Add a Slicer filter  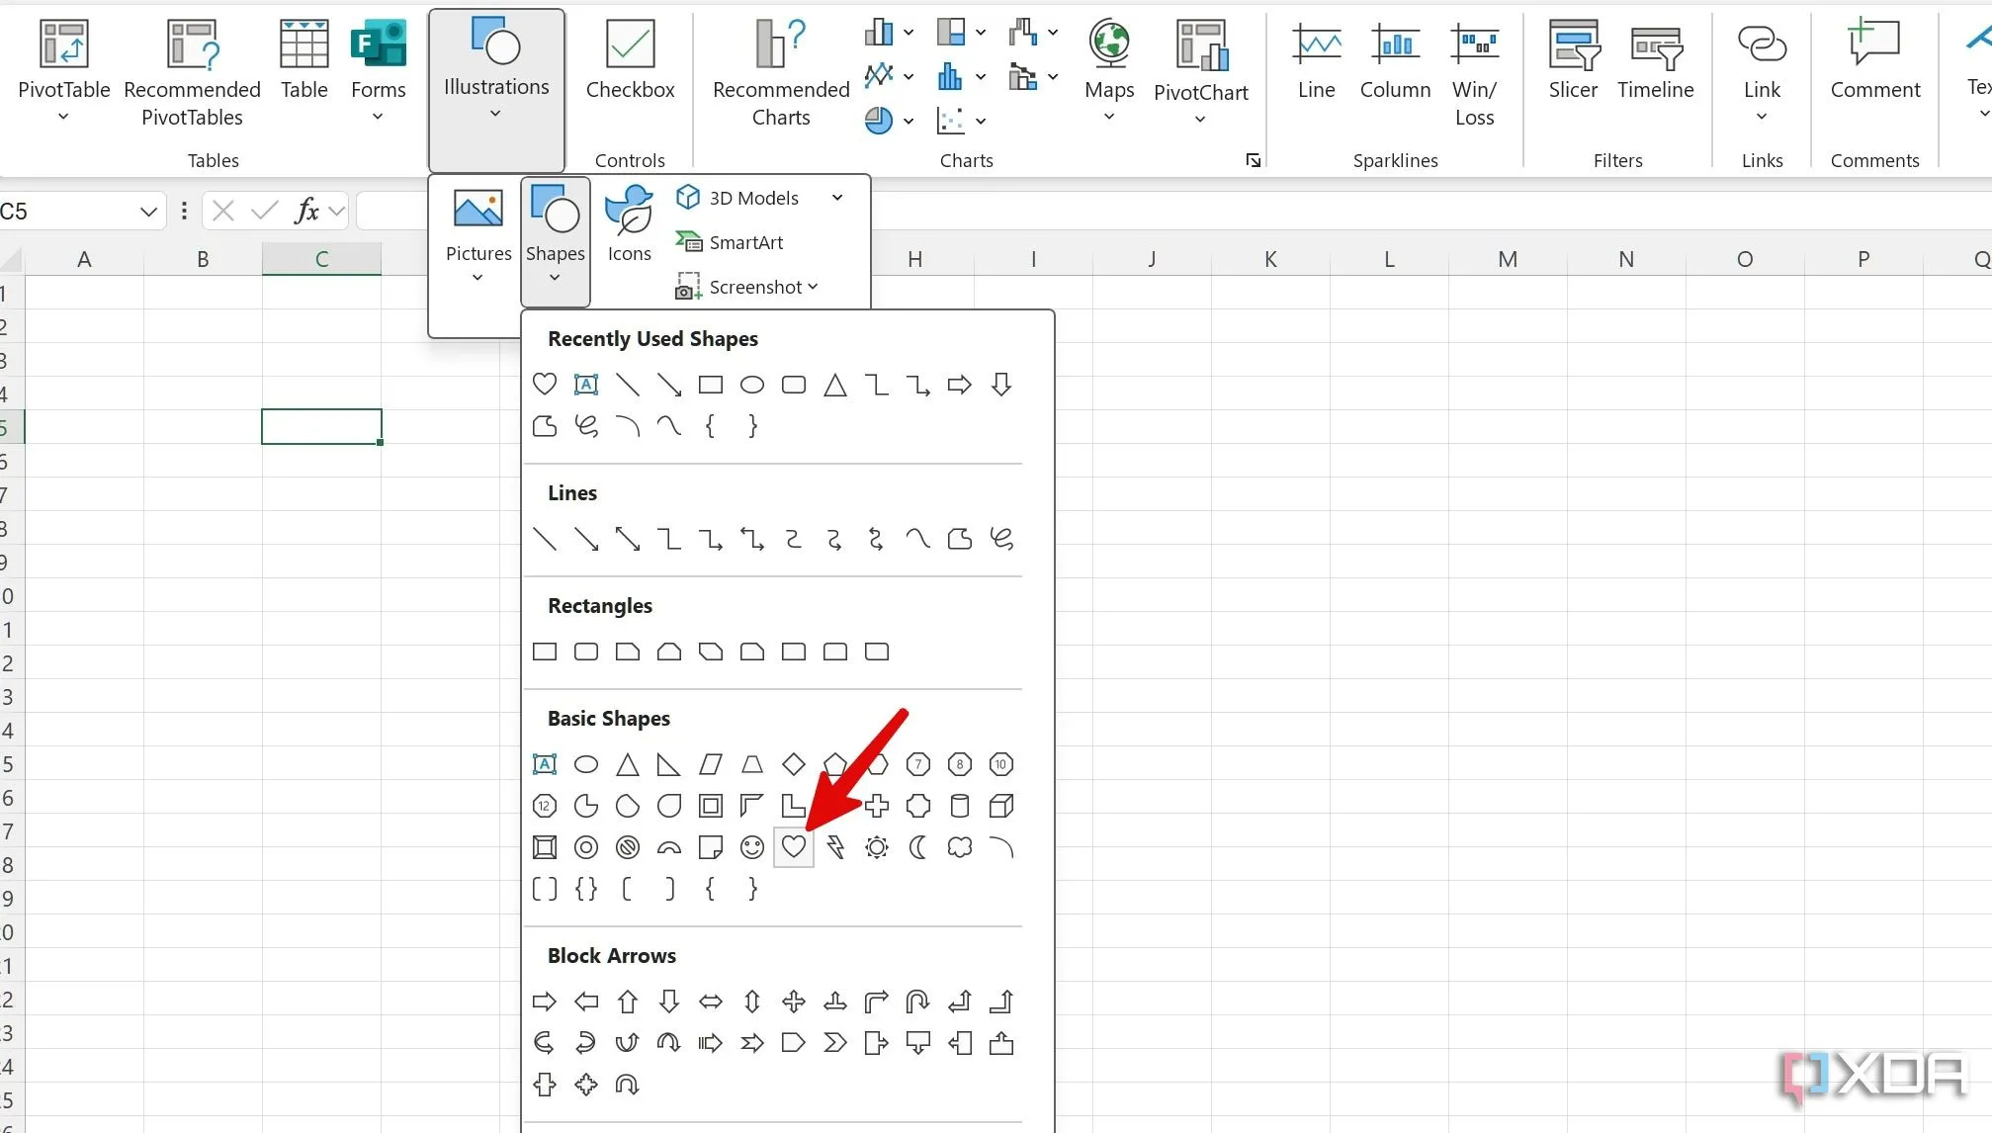1572,59
